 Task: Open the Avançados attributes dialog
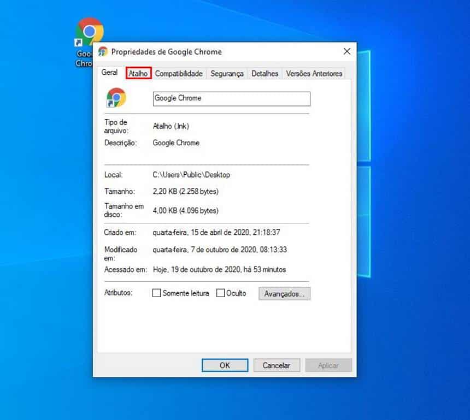point(284,294)
